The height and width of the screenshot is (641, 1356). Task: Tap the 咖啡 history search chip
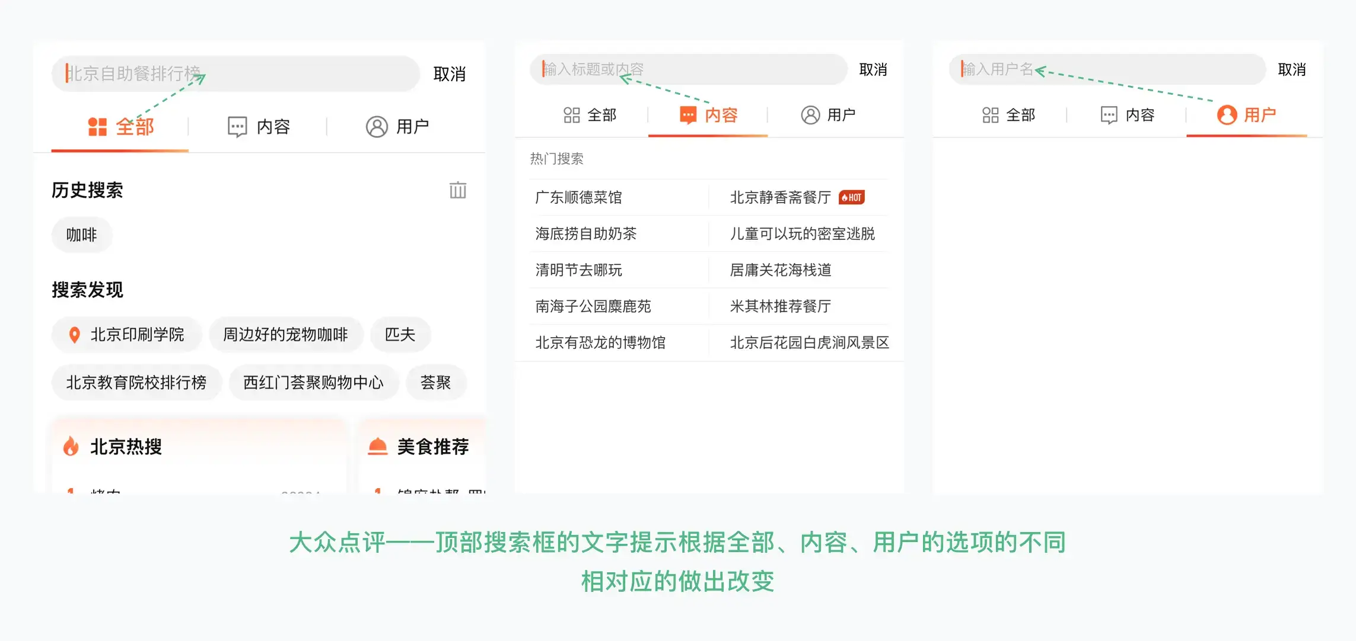(x=81, y=235)
